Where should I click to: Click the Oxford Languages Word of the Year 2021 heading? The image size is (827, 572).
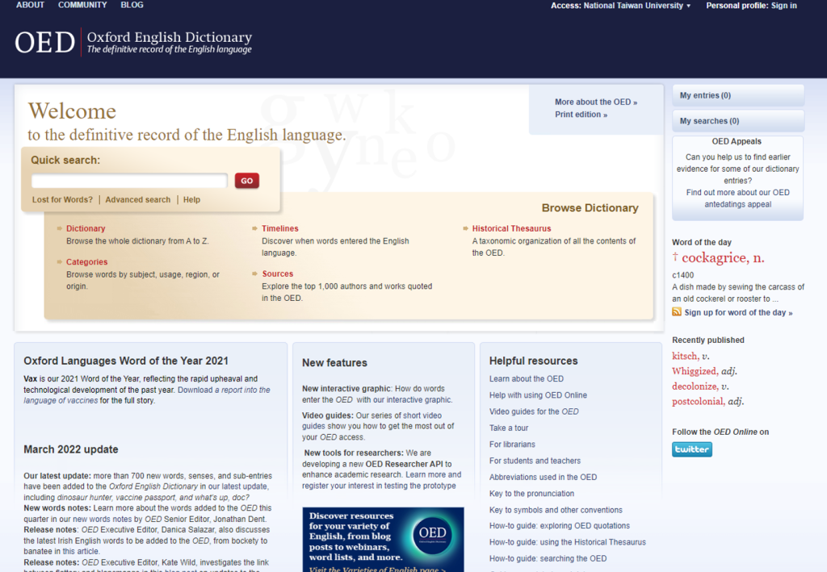126,361
